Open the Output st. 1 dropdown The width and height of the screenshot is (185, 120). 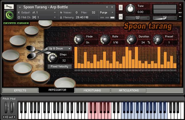click(37, 12)
